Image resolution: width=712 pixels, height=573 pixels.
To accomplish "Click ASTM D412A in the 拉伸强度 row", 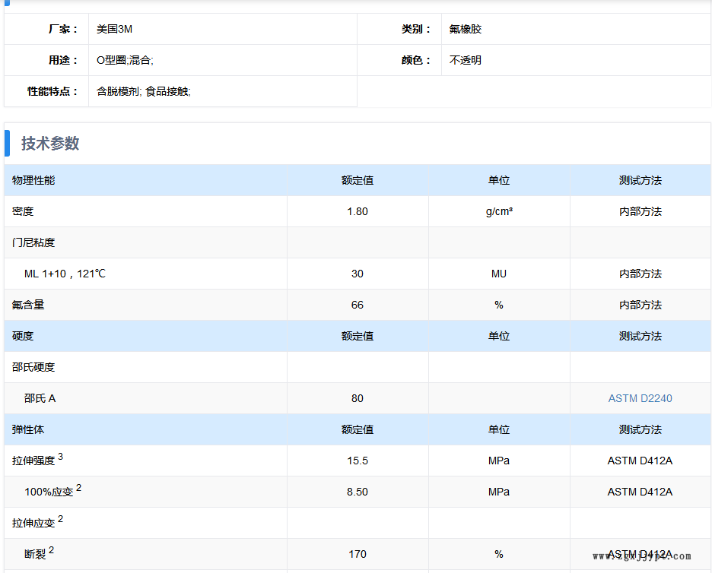I will (x=640, y=461).
